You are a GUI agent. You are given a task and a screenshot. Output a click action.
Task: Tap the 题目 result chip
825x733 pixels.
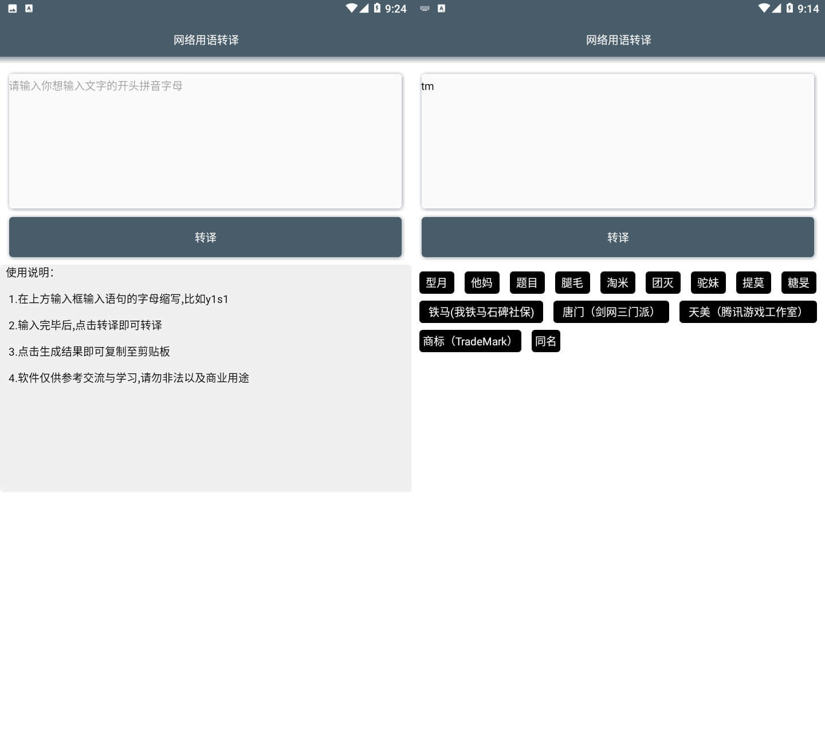click(527, 283)
